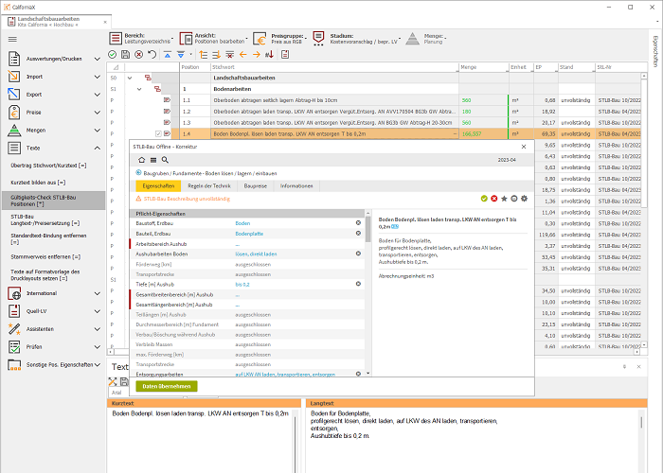Click the blue move-to-bottom arrow icon
Image resolution: width=663 pixels, height=473 pixels.
click(181, 55)
